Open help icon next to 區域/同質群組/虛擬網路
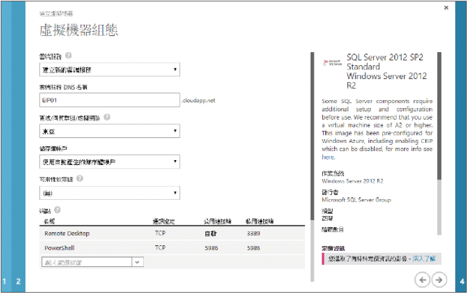The width and height of the screenshot is (468, 294). coord(107,117)
